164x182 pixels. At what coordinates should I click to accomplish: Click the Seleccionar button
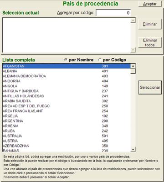150,87
